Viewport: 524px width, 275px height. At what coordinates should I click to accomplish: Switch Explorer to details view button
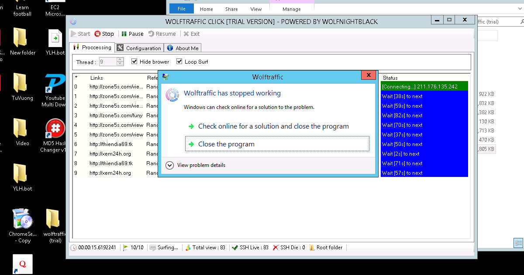click(x=518, y=243)
